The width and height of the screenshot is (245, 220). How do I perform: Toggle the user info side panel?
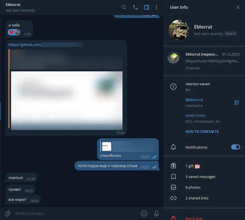coord(147,7)
